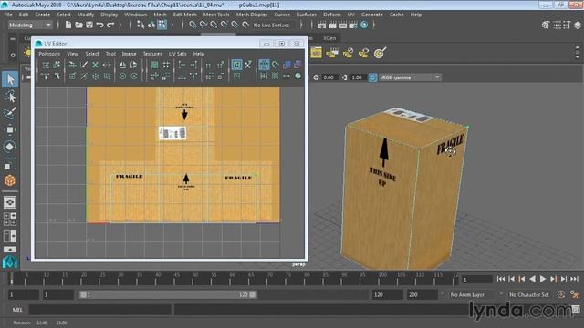
Task: Open shelf options down arrow
Action: (578, 57)
